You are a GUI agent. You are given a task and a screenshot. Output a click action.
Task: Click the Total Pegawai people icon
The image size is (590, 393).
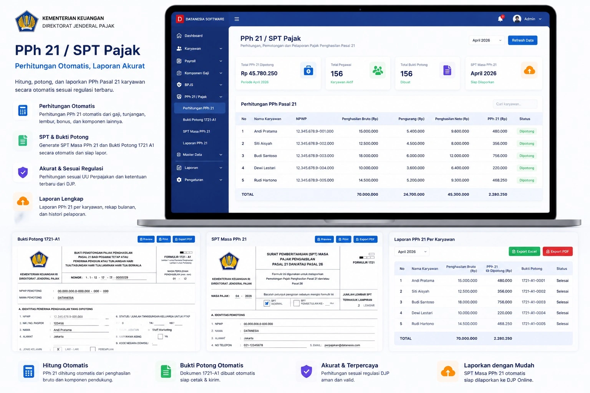378,70
